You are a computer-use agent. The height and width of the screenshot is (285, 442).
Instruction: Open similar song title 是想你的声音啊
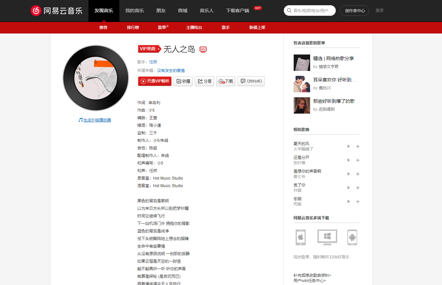click(x=307, y=171)
